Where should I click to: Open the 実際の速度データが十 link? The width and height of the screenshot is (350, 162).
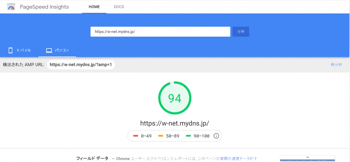coord(239,159)
